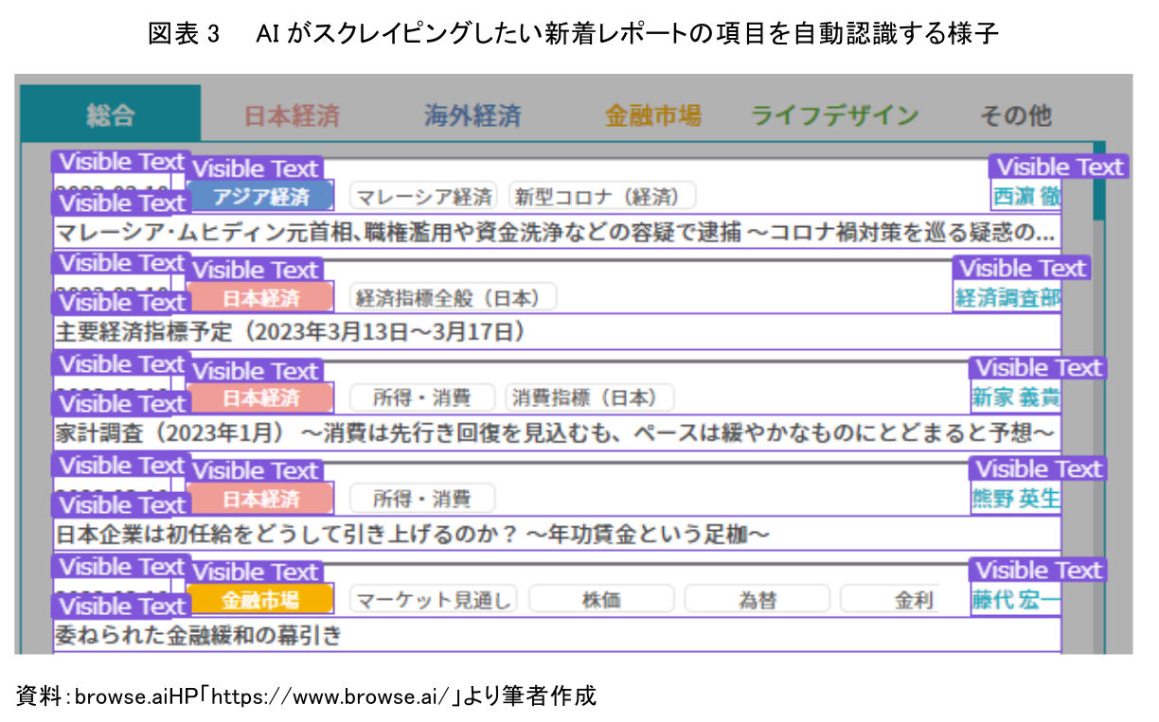Open the 主要経済指標予定 report title
Screen dimensions: 1159x722
[290, 332]
